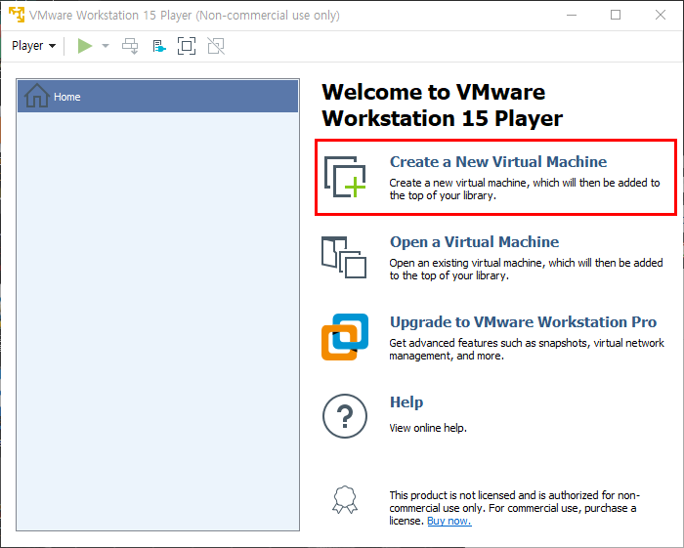
Task: Click the Home house icon
Action: click(x=37, y=96)
